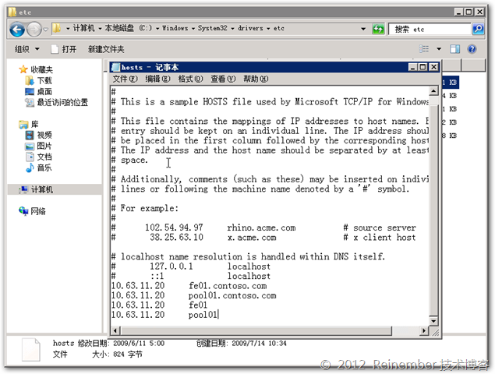Image resolution: width=495 pixels, height=374 pixels.
Task: Click the 打开 toolbar button
Action: point(64,49)
